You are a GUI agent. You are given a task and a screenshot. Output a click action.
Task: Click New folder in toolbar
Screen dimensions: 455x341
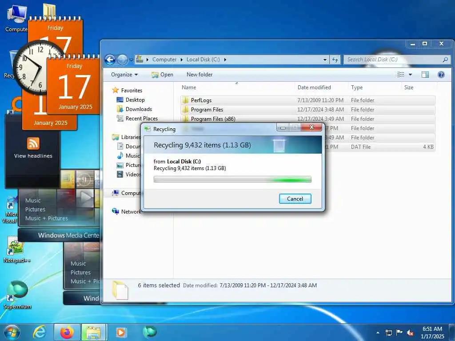[200, 75]
